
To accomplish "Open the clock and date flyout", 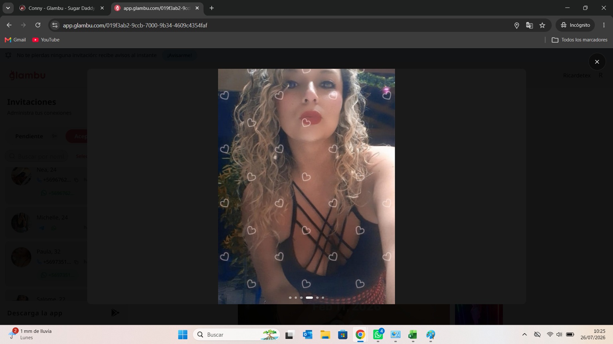I will 593,334.
